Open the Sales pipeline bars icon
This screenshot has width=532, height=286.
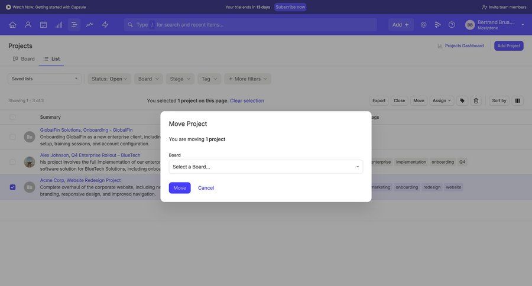point(59,25)
